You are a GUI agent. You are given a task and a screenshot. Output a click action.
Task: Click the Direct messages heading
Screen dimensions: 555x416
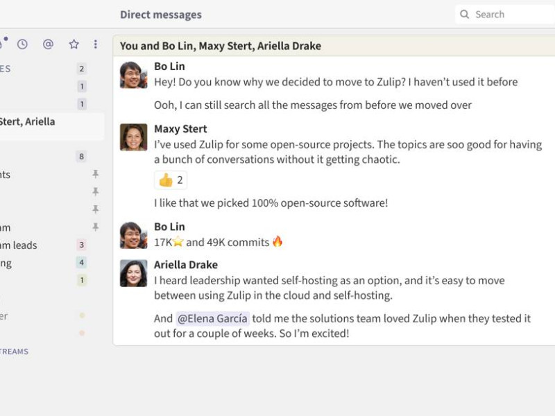[161, 15]
